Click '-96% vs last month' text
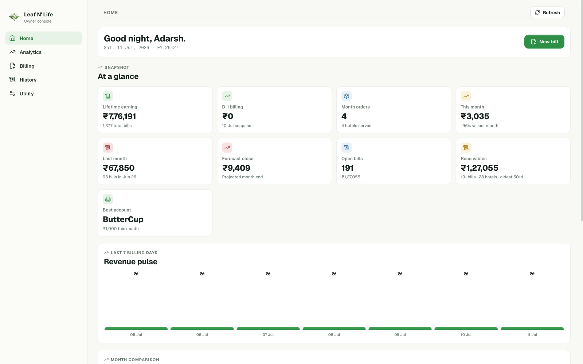 tap(480, 126)
